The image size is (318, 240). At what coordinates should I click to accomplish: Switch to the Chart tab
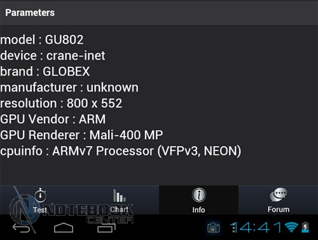pyautogui.click(x=119, y=200)
